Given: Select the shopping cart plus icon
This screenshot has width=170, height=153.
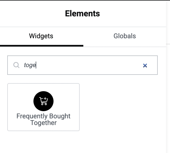Looking at the screenshot, I should (x=43, y=101).
